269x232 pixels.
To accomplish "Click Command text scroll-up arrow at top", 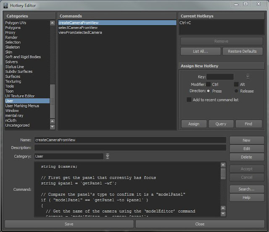I will click(223, 165).
